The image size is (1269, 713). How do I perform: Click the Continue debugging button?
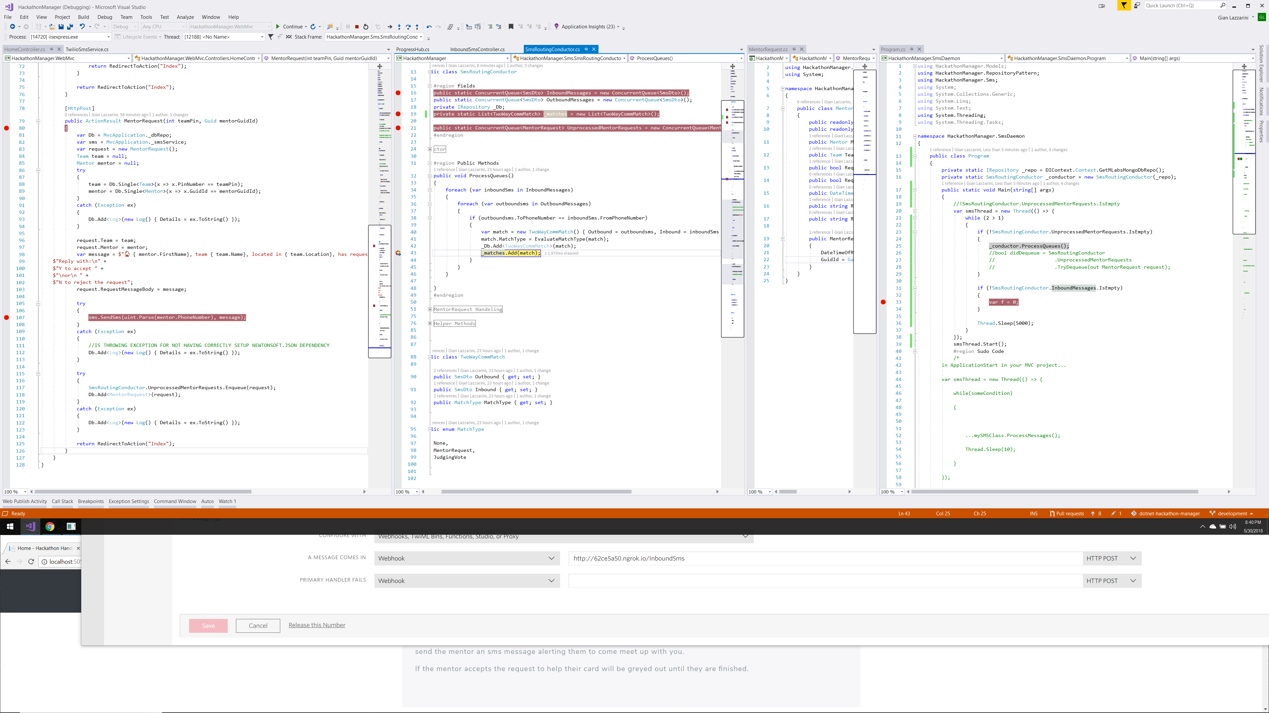pyautogui.click(x=290, y=26)
